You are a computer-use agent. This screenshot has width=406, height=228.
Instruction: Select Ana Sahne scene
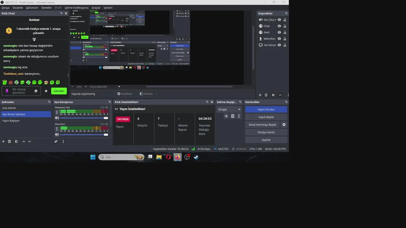(x=26, y=108)
